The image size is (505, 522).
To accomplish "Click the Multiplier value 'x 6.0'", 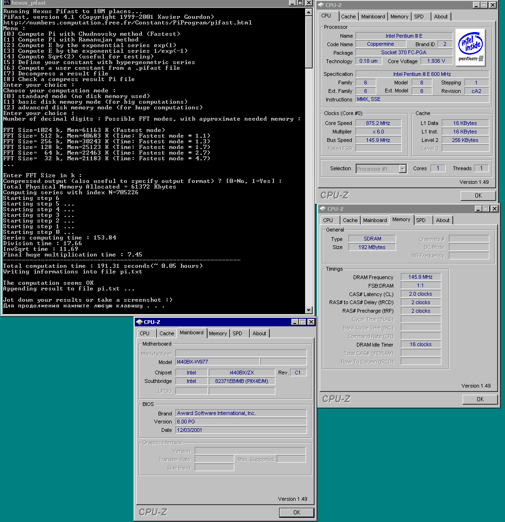I will 379,132.
